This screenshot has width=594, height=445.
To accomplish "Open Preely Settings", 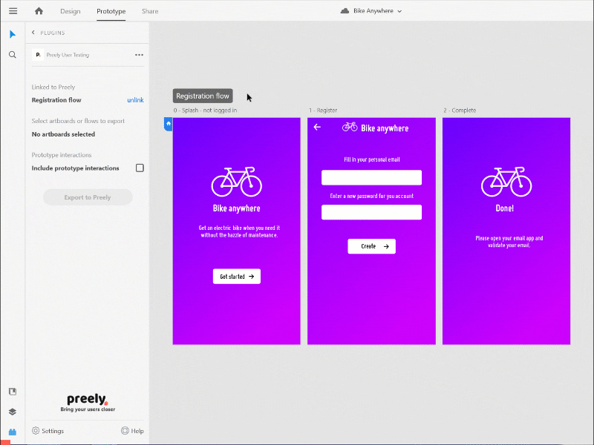I will tap(48, 431).
